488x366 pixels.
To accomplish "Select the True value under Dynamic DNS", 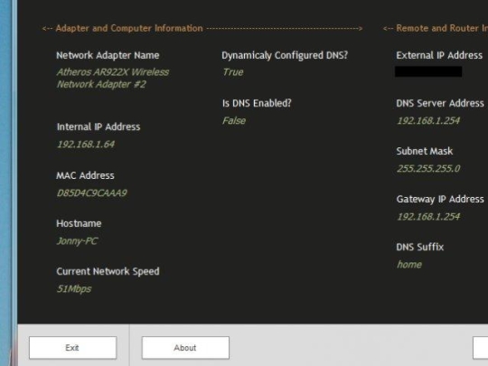I will [233, 72].
